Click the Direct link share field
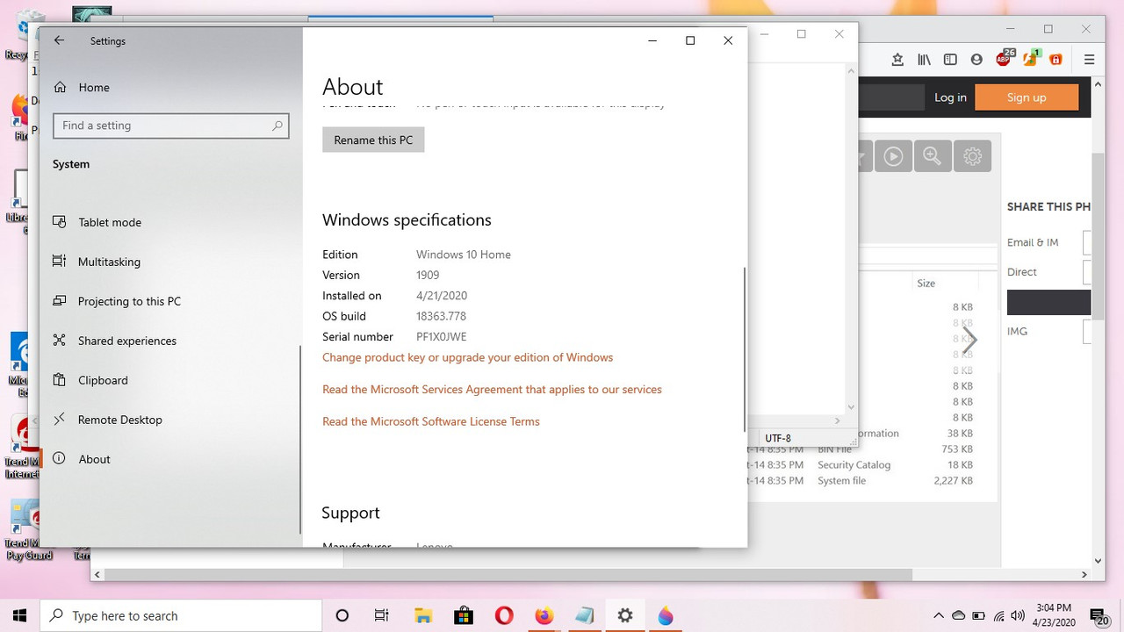The height and width of the screenshot is (632, 1124). pos(1087,272)
